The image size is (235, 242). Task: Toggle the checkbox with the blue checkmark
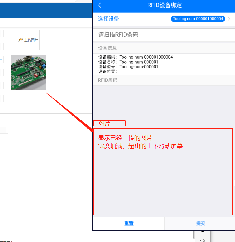(x=1, y=59)
